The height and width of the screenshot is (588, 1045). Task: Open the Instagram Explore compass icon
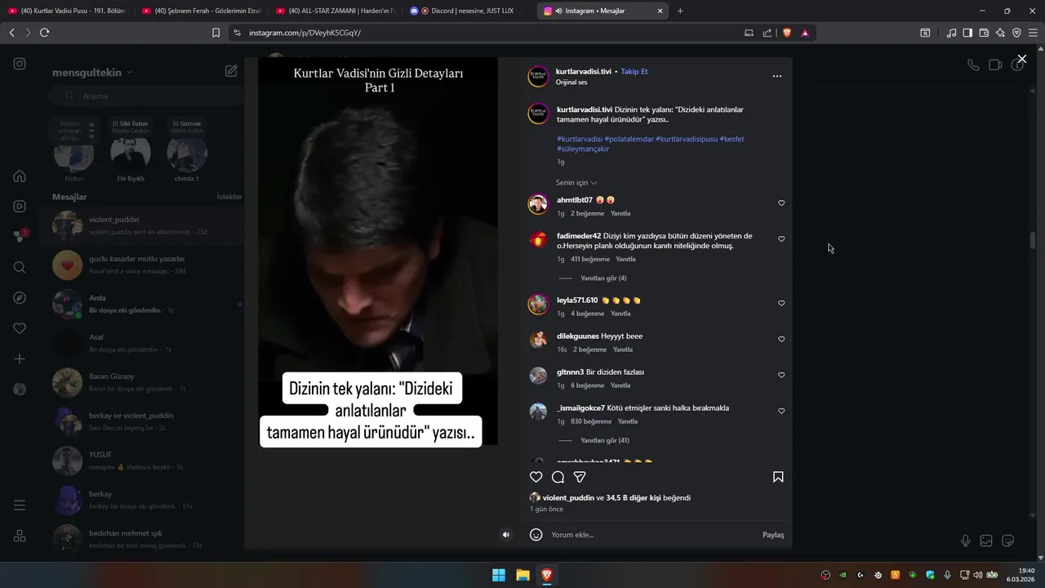coord(20,298)
